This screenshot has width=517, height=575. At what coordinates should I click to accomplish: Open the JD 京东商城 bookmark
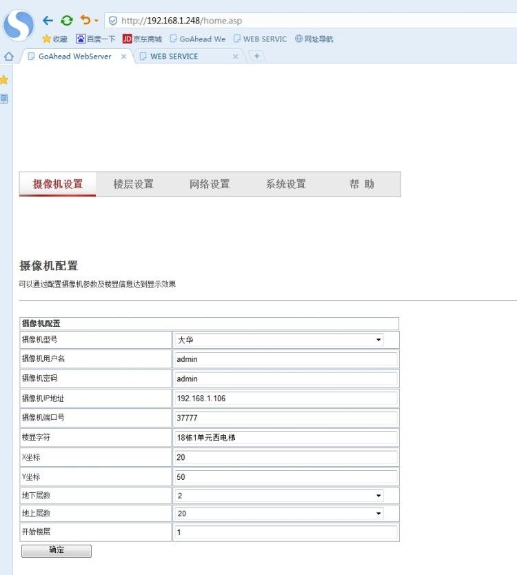(x=142, y=39)
